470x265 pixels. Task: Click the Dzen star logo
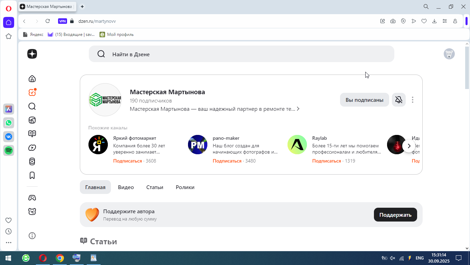pyautogui.click(x=32, y=54)
